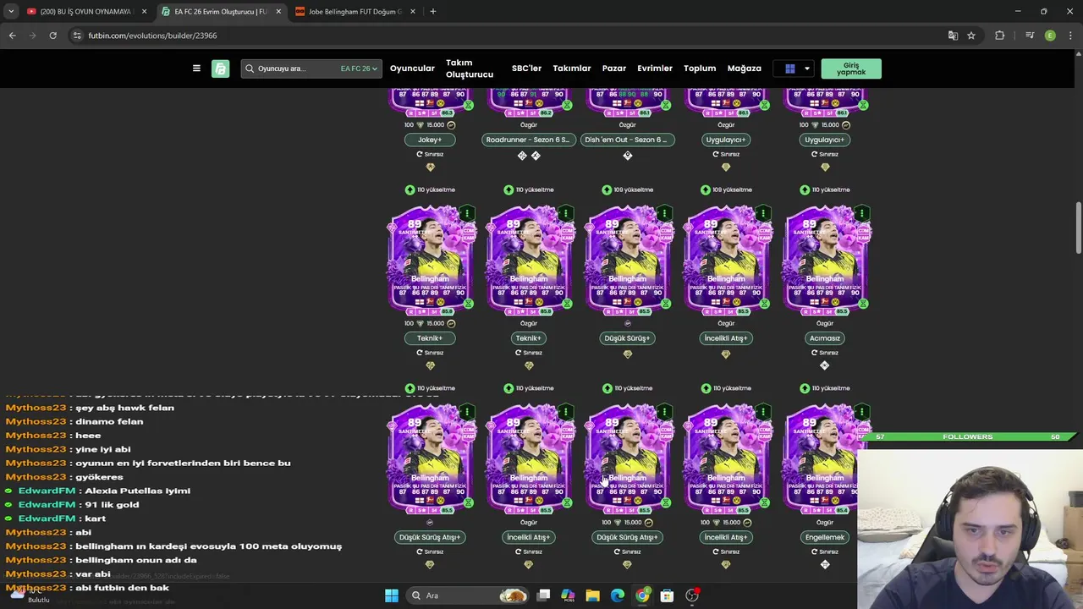Click the site information icon beside the URL

pos(77,36)
